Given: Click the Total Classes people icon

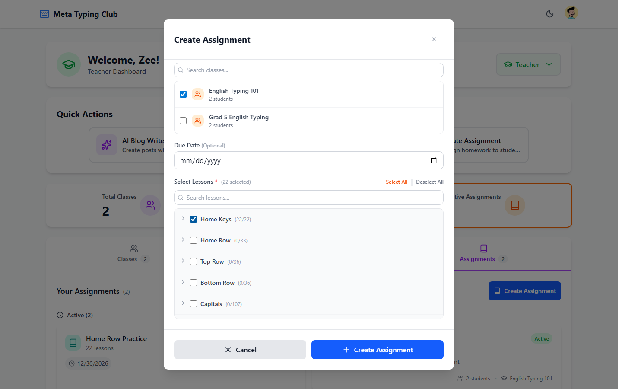Looking at the screenshot, I should 150,205.
